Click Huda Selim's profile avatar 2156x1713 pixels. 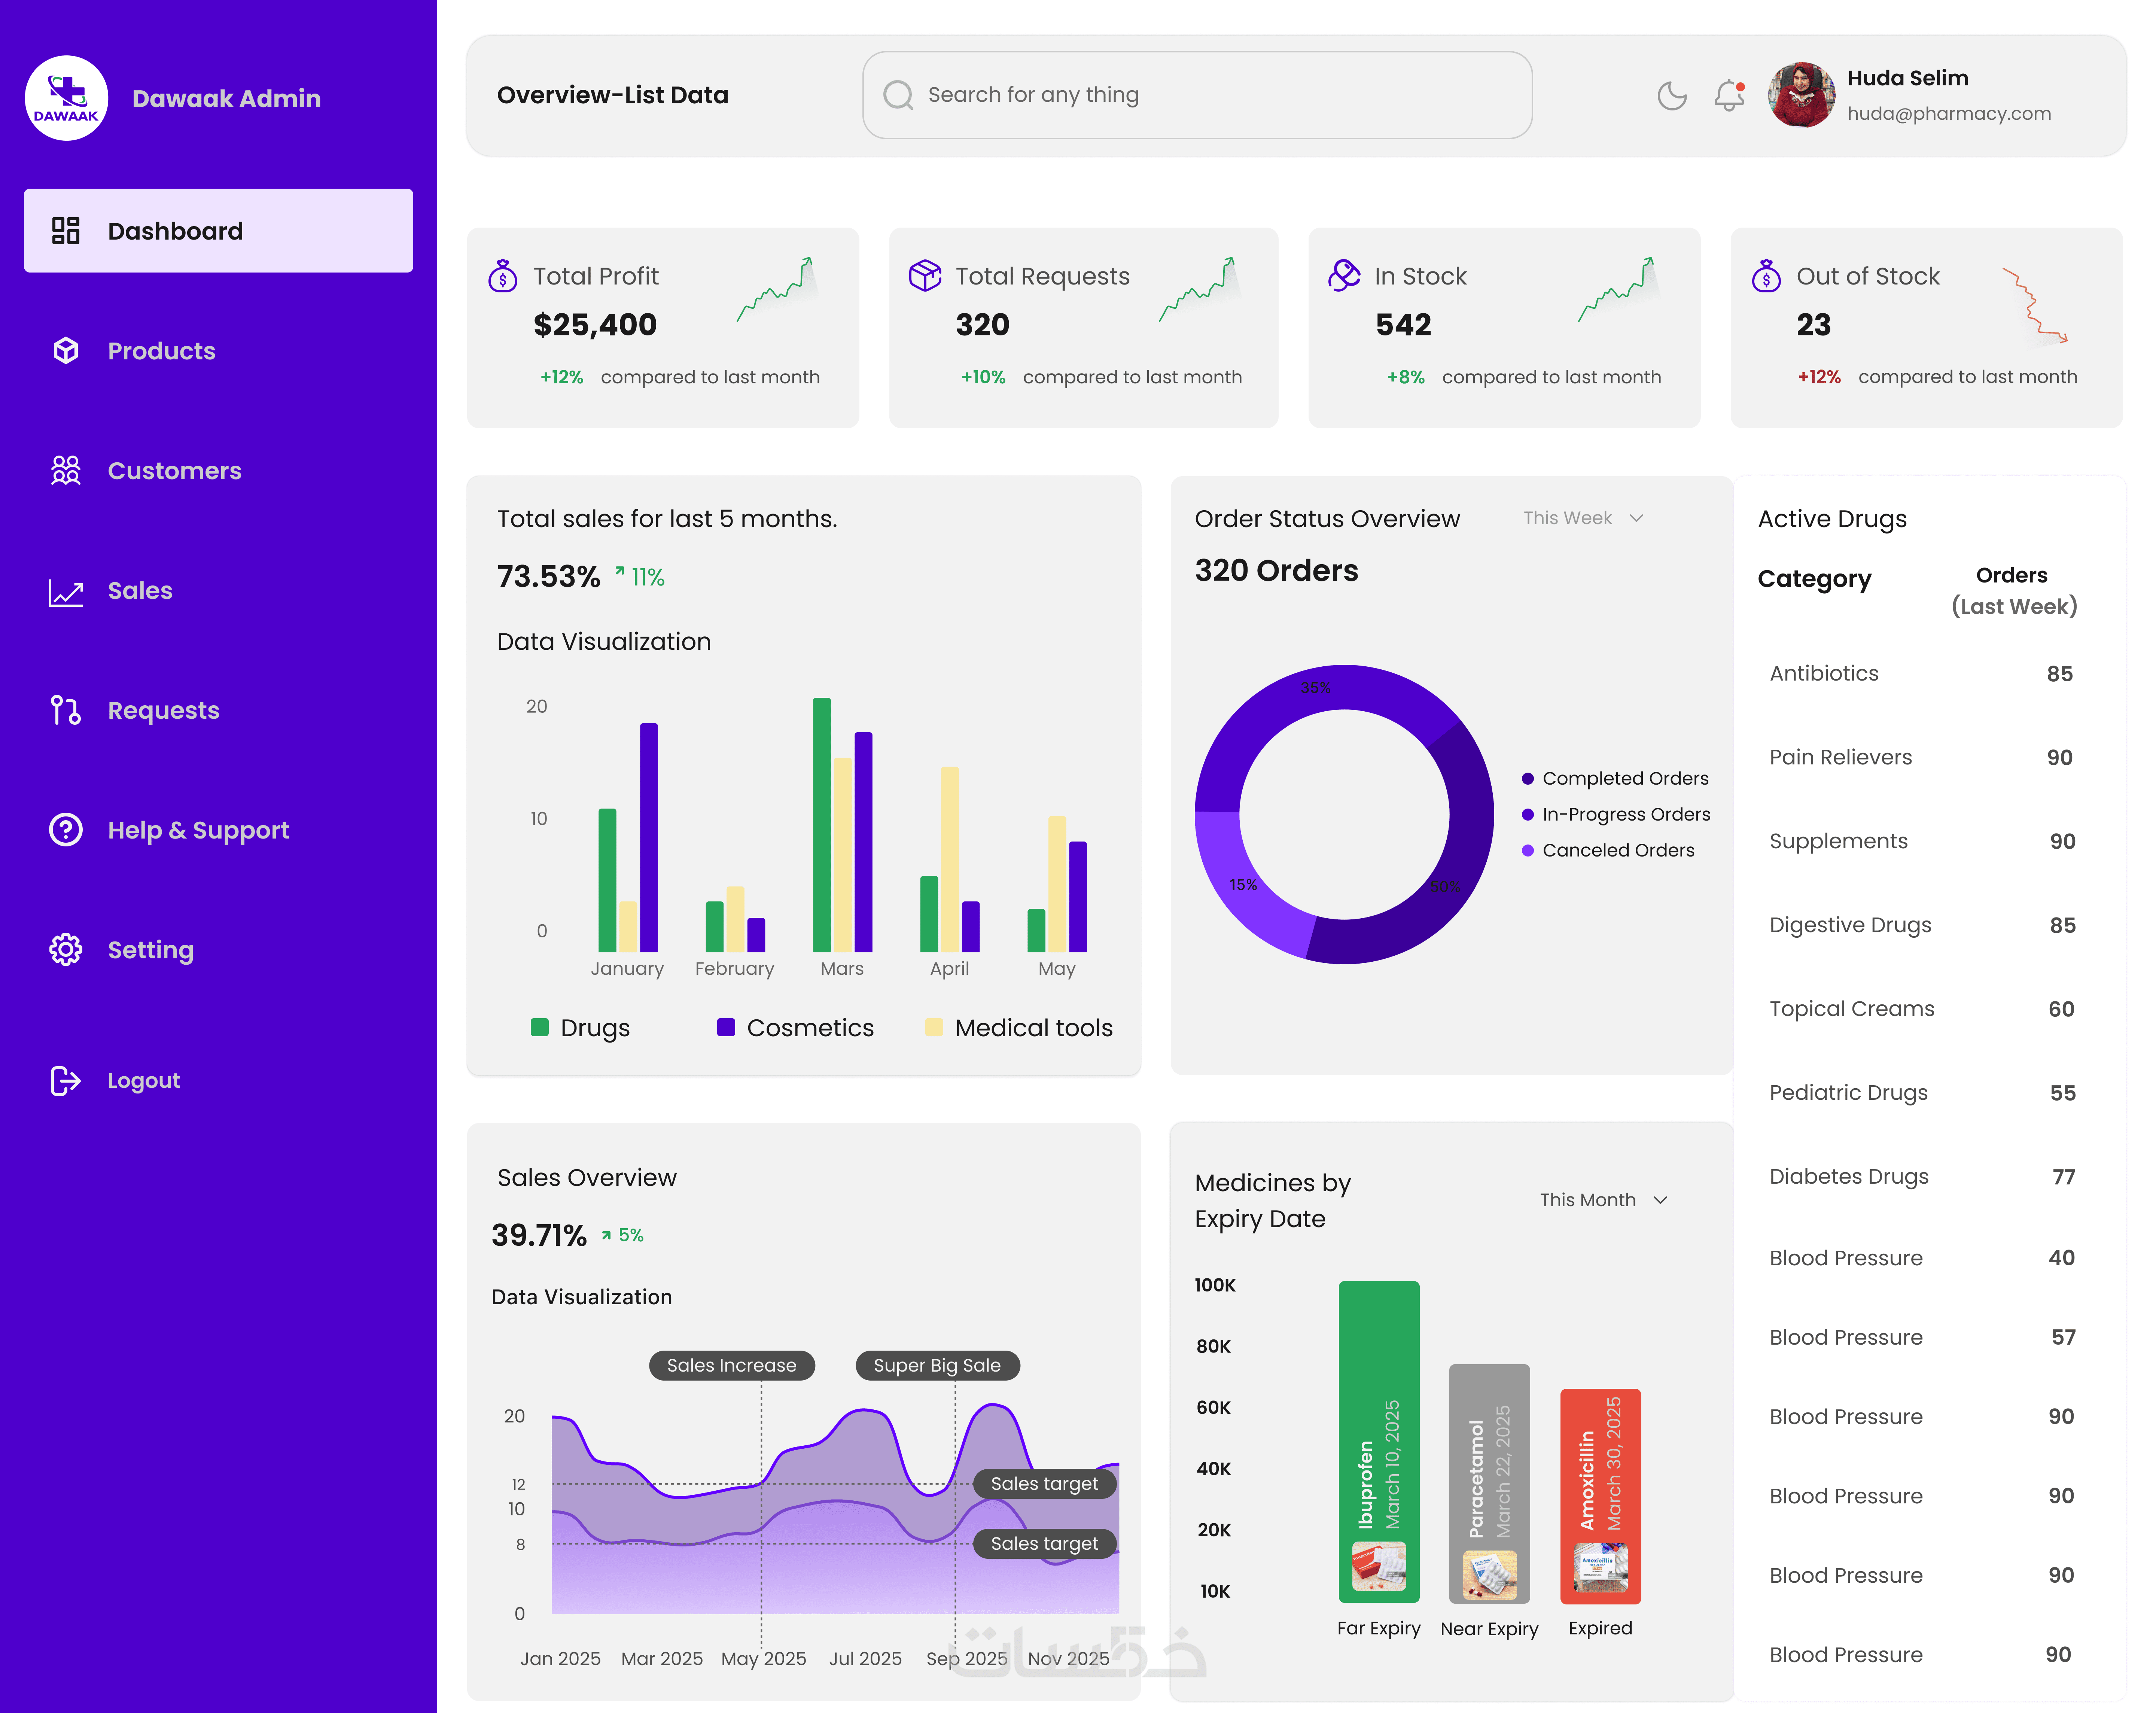click(x=1801, y=96)
